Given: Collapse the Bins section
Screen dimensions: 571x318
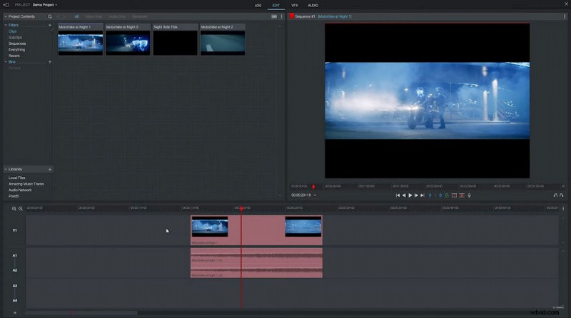Looking at the screenshot, I should [x=6, y=62].
